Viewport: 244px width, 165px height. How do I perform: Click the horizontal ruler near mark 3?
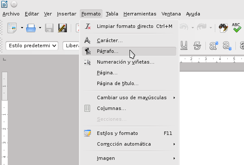(x=206, y=59)
